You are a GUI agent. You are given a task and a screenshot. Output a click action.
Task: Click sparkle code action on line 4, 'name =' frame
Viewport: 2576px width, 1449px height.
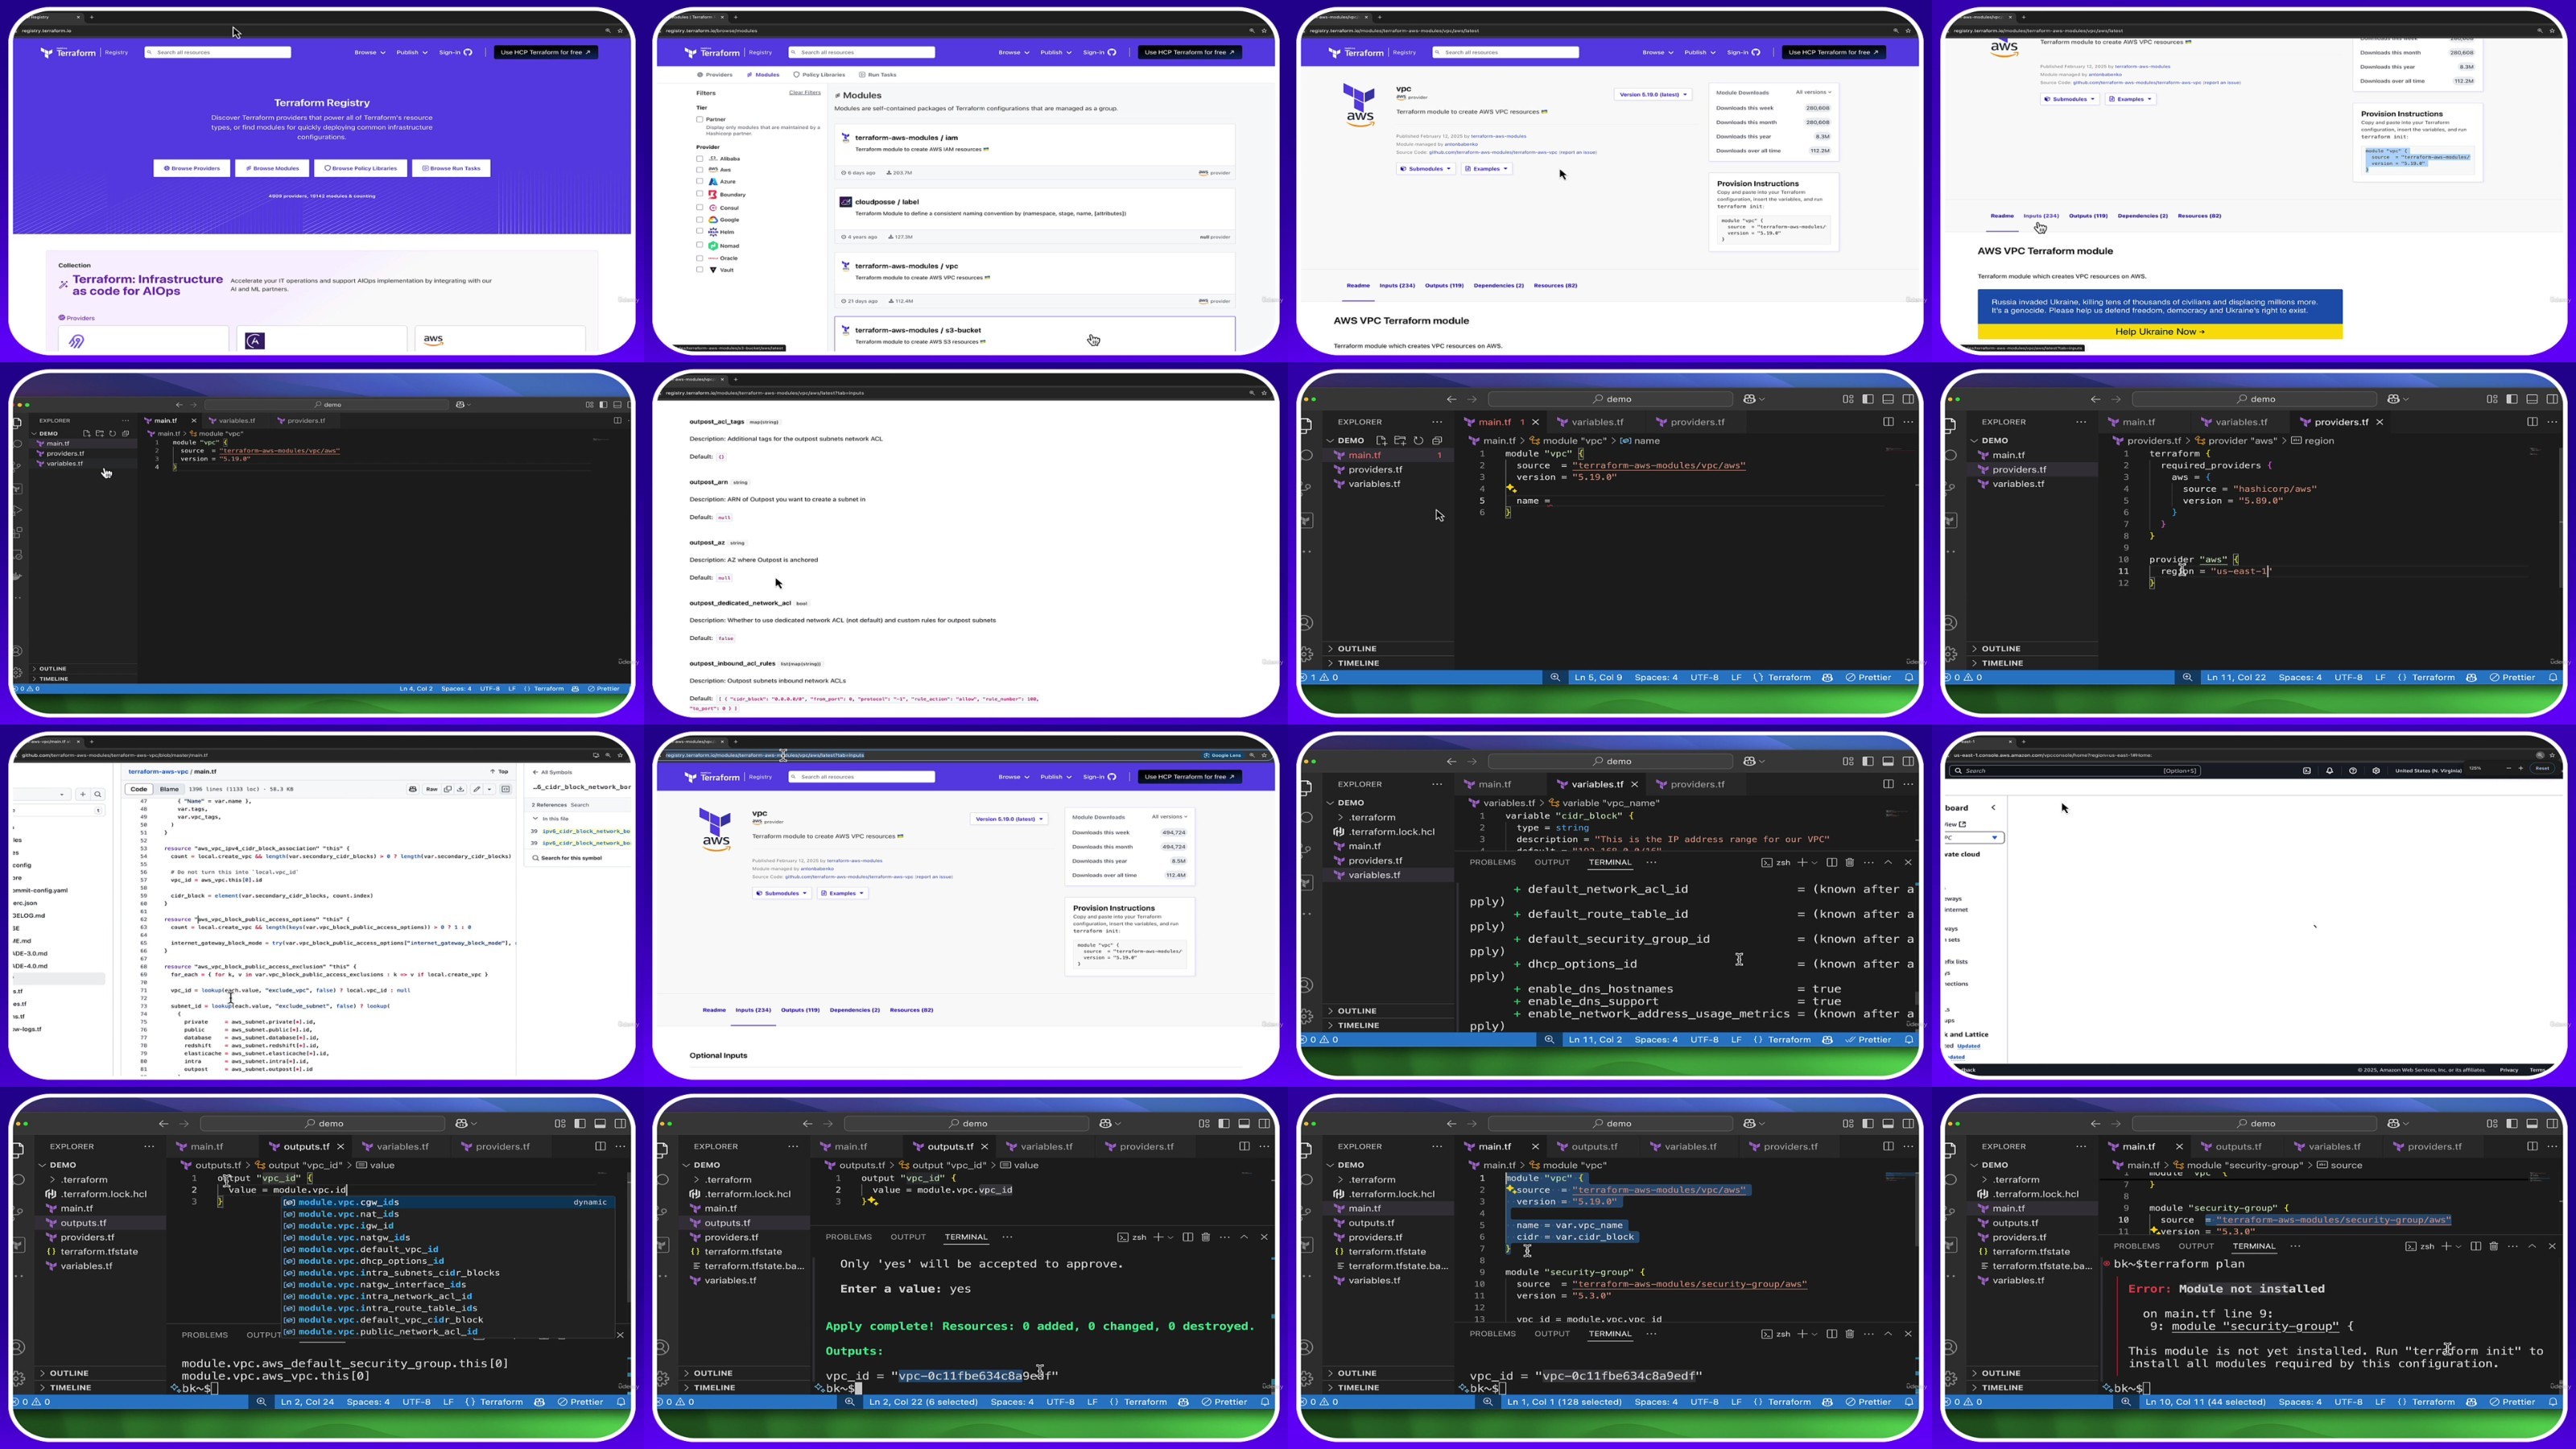coord(1511,489)
